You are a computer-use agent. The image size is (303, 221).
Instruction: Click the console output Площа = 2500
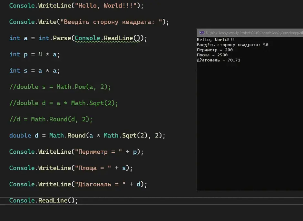(212, 55)
